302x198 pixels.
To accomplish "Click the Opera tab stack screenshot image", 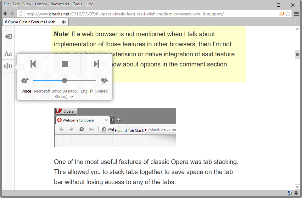I will coord(115,127).
